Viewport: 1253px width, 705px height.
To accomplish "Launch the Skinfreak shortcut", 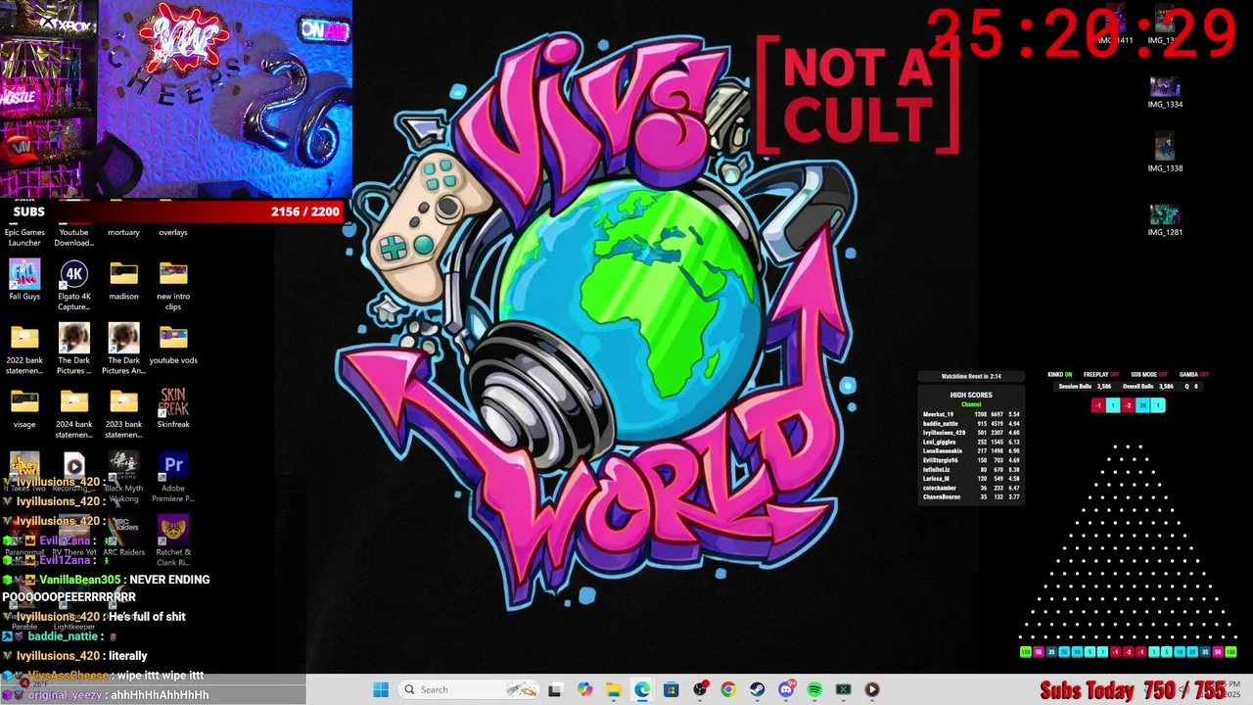I will [x=173, y=408].
